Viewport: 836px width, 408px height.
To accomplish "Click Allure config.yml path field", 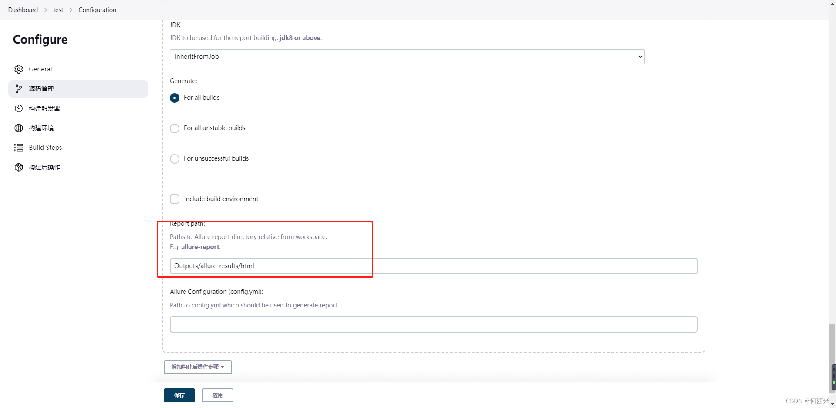I will 433,324.
